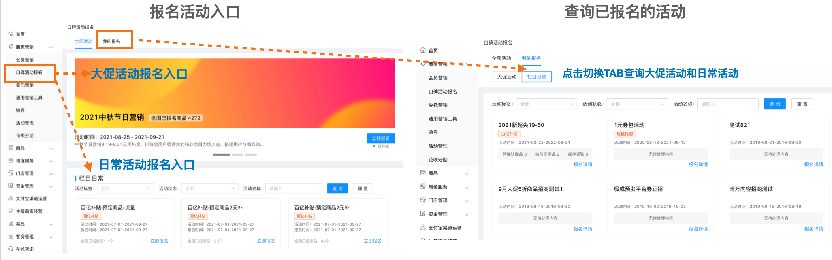Click 立即报名 on card with 25个 enrolled
Viewport: 832px width, 260px height.
click(x=266, y=241)
